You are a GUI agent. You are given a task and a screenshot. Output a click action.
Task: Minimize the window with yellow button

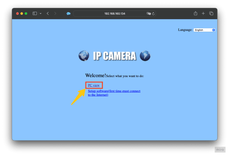click(22, 14)
